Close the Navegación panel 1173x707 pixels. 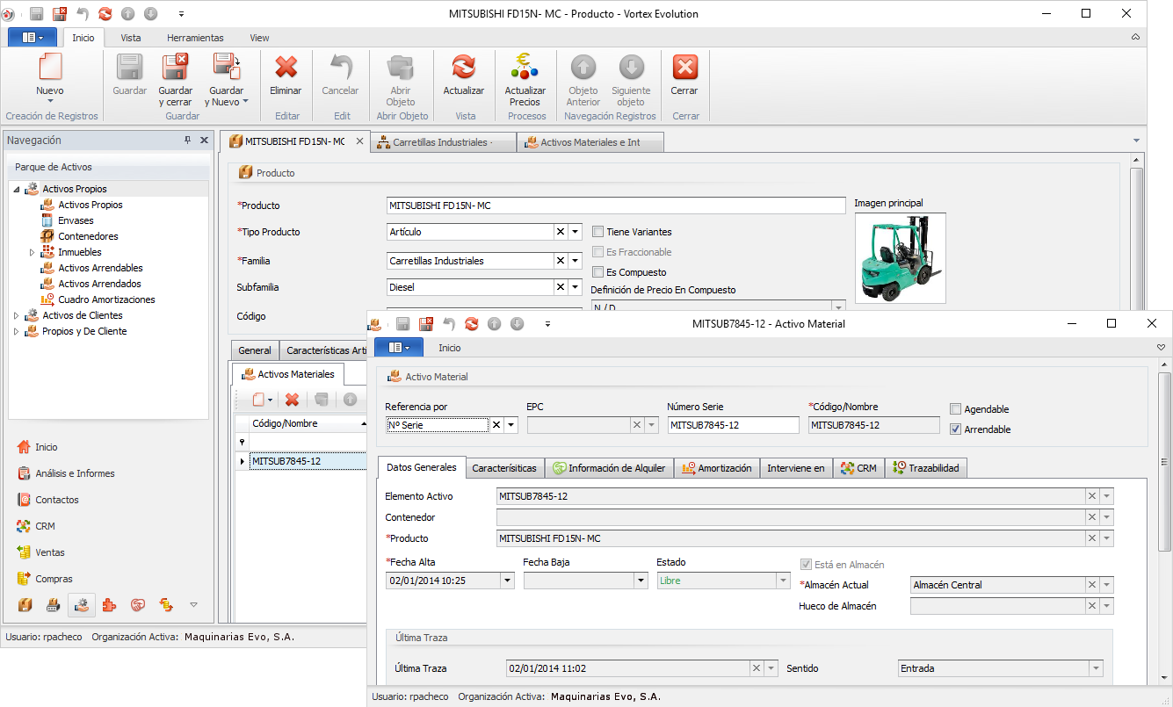205,141
